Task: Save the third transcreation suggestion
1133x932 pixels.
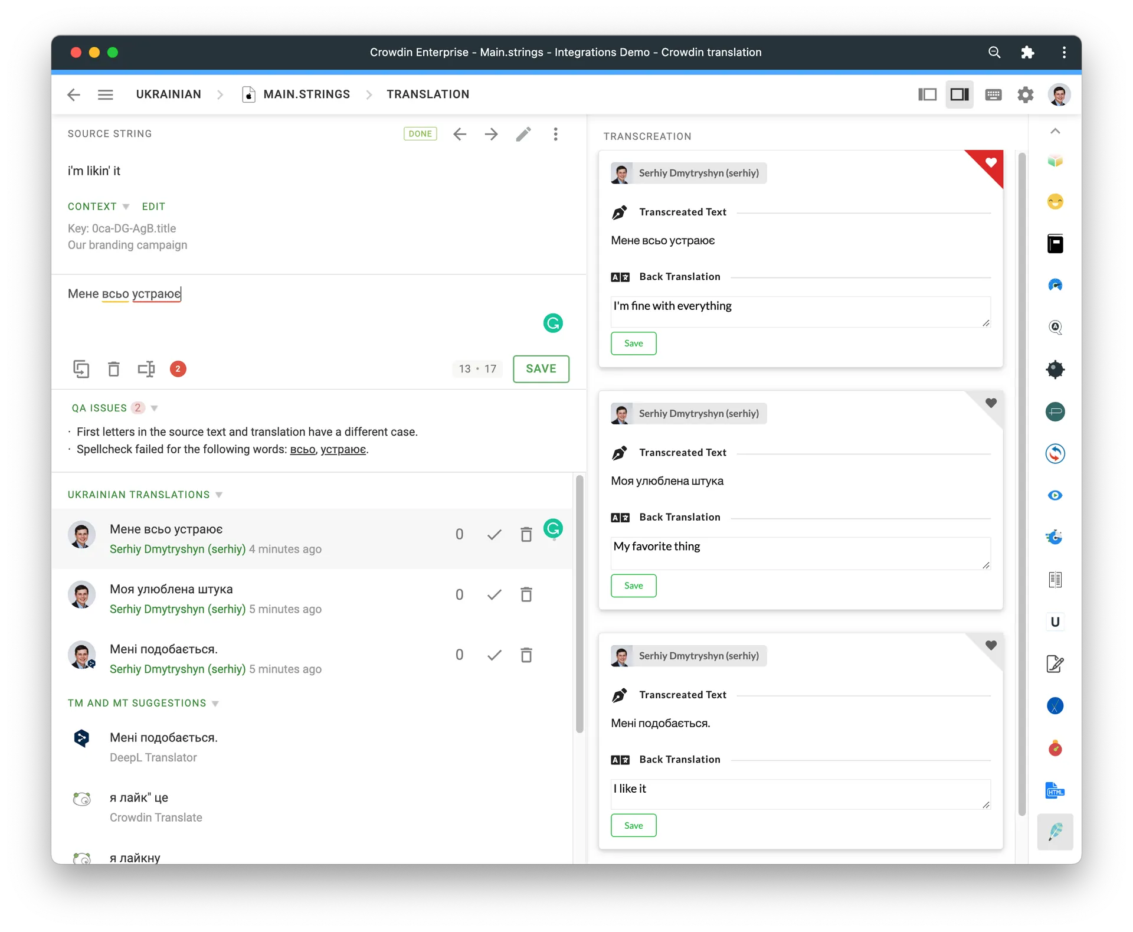Action: 633,826
